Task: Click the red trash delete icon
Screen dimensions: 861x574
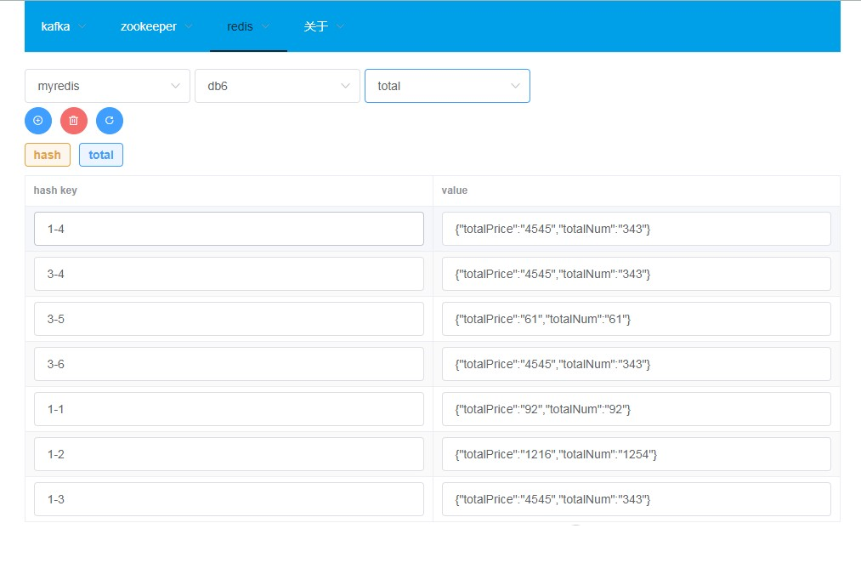Action: pyautogui.click(x=74, y=121)
